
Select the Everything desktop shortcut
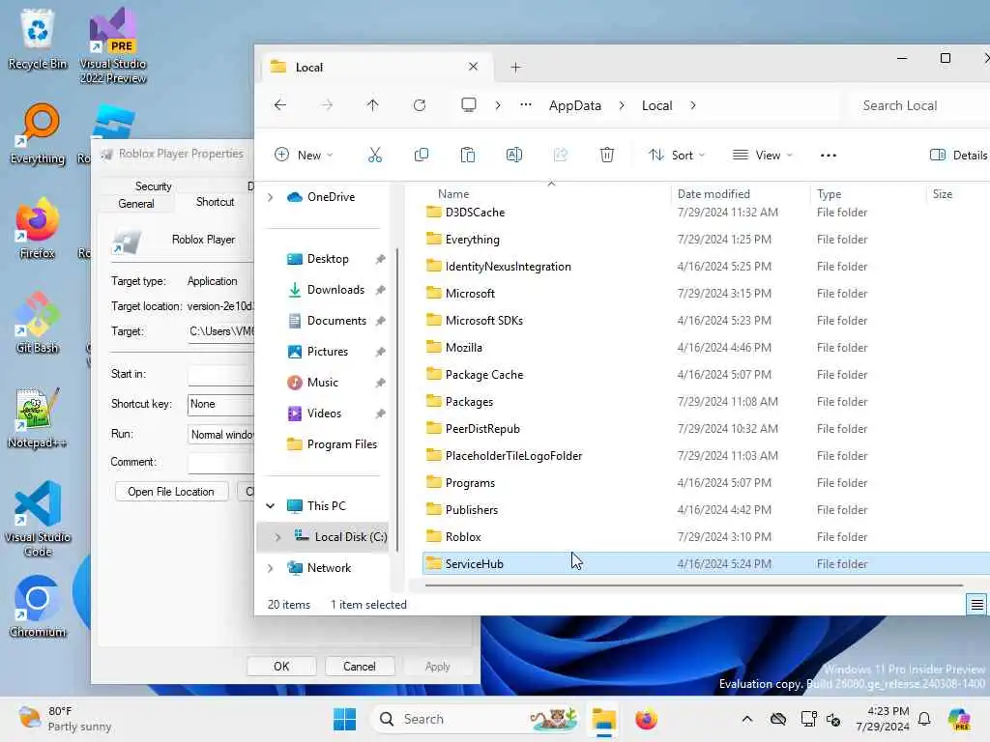tap(38, 134)
